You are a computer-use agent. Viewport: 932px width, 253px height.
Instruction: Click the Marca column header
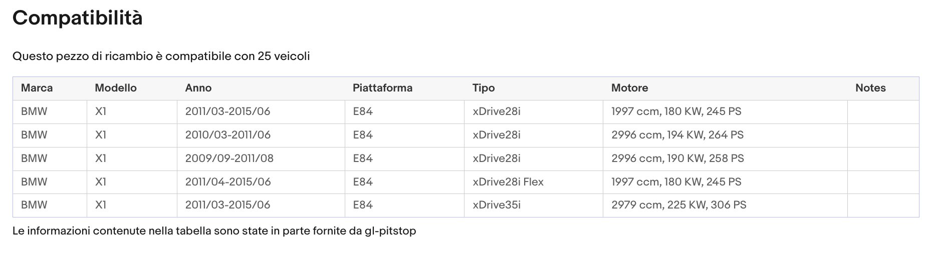point(37,88)
